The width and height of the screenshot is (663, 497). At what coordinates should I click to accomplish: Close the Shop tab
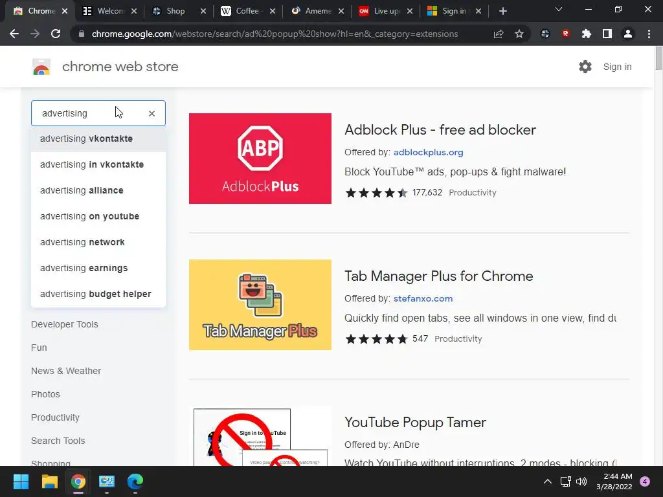[203, 11]
